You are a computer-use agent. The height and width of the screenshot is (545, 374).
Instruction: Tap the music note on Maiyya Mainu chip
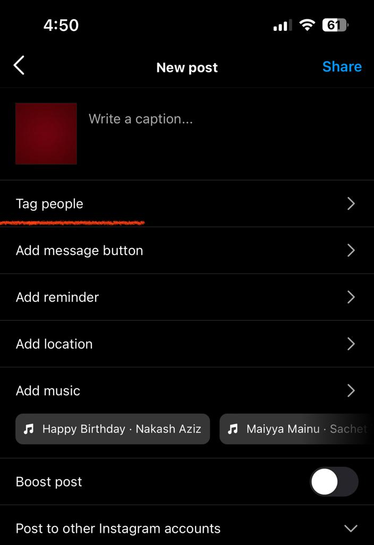(x=233, y=429)
